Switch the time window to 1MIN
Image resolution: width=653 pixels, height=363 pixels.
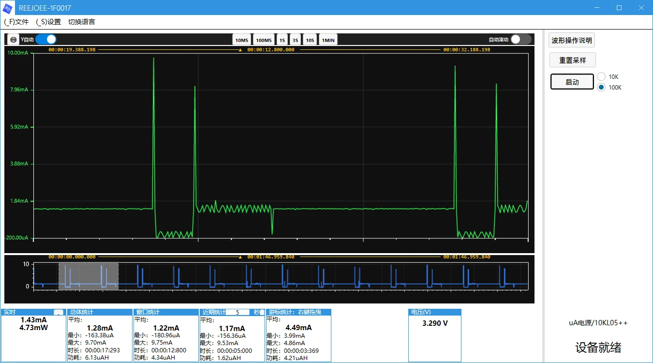point(328,40)
